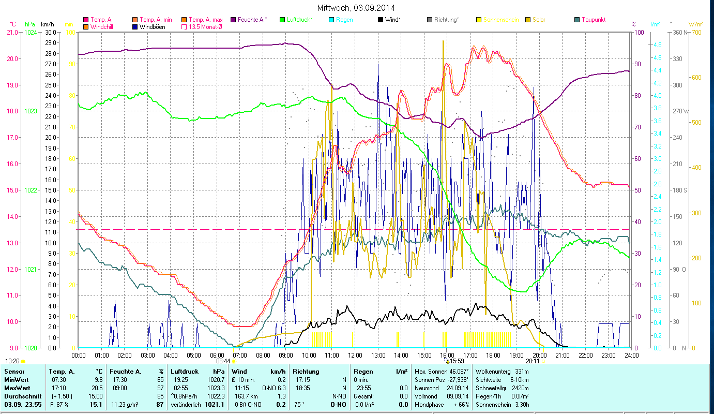Click the Sensor header in the table

tap(13, 372)
